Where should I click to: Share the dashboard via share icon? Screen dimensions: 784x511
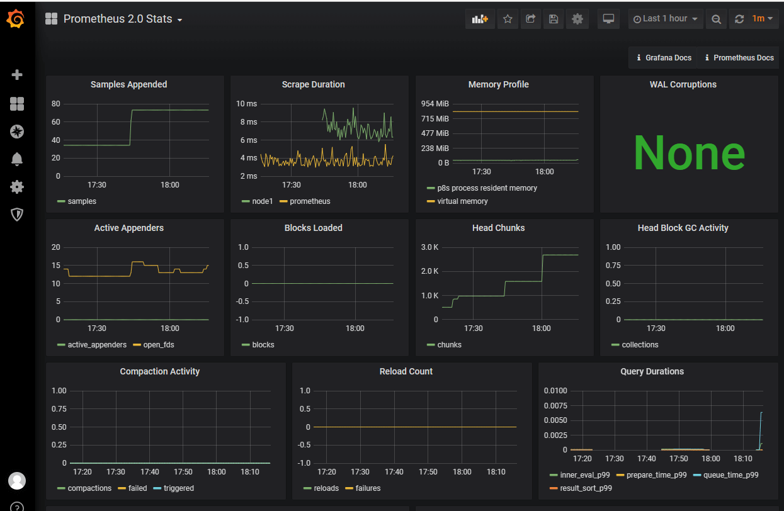(530, 19)
